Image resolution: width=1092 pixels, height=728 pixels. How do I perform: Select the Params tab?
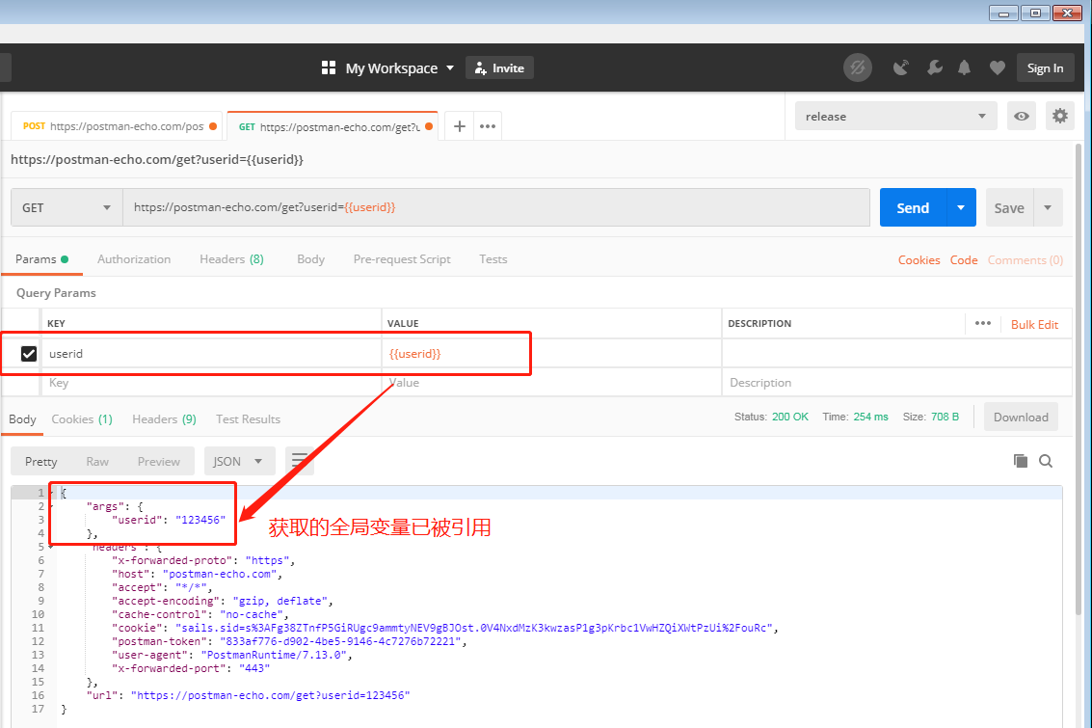coord(41,259)
